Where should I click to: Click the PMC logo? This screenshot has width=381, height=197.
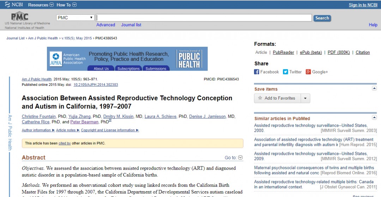pos(19,17)
